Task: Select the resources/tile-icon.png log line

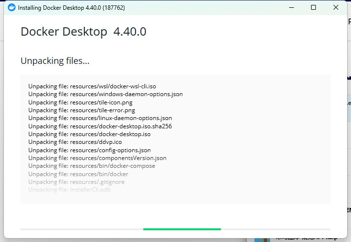Action: coord(80,102)
